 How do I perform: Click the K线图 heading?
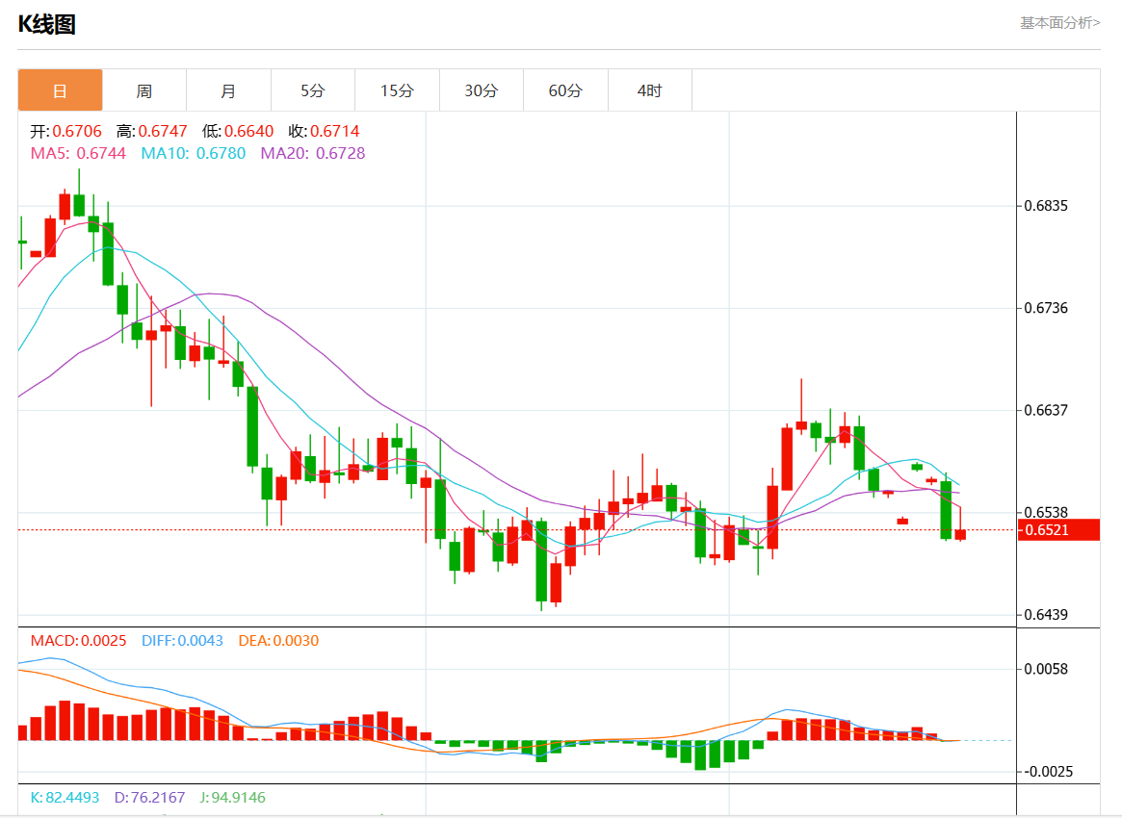(47, 25)
